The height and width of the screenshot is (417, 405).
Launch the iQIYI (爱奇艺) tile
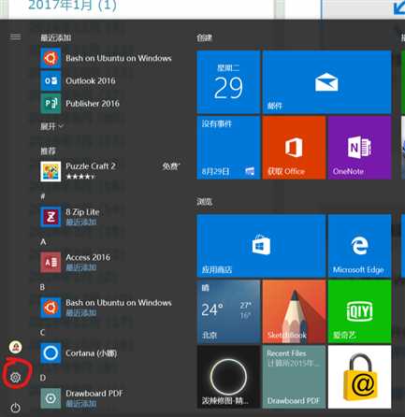click(359, 311)
